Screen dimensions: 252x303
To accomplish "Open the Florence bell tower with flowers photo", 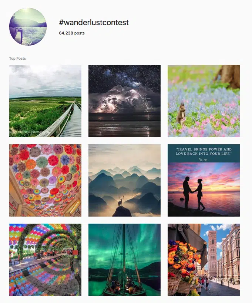I will 204,260.
